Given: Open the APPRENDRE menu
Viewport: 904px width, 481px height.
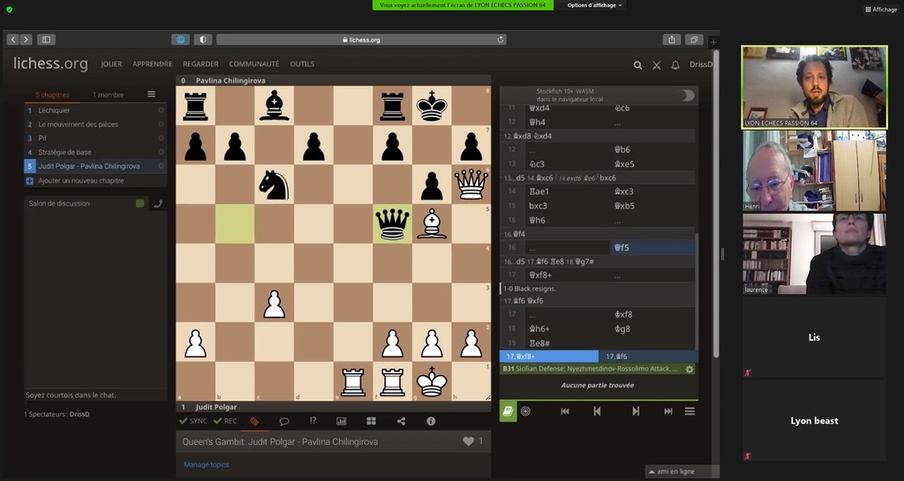Looking at the screenshot, I should point(153,64).
